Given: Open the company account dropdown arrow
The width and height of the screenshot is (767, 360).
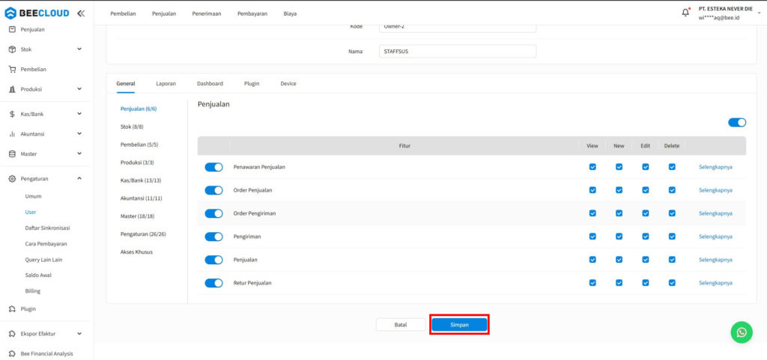Looking at the screenshot, I should coord(758,13).
